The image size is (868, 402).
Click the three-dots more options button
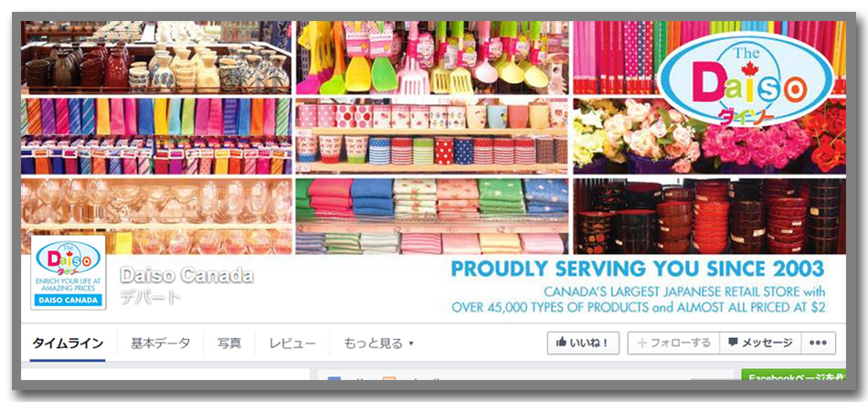pyautogui.click(x=818, y=344)
